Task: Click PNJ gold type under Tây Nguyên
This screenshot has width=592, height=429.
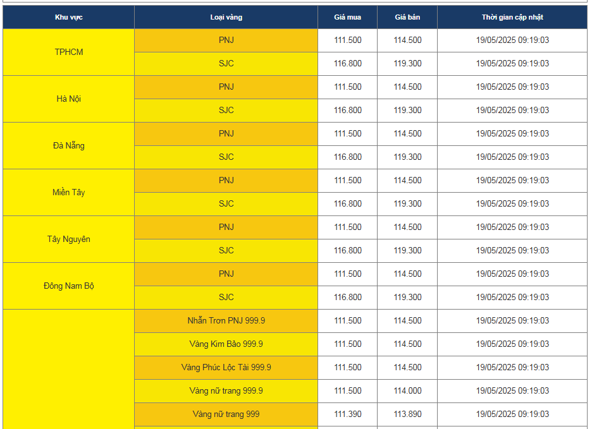Action: point(226,227)
